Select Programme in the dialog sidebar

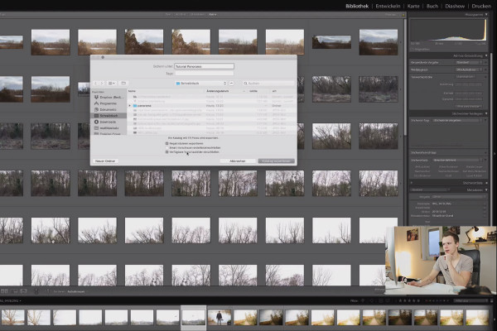[105, 103]
